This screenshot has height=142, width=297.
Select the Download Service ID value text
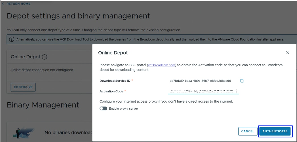pos(200,81)
